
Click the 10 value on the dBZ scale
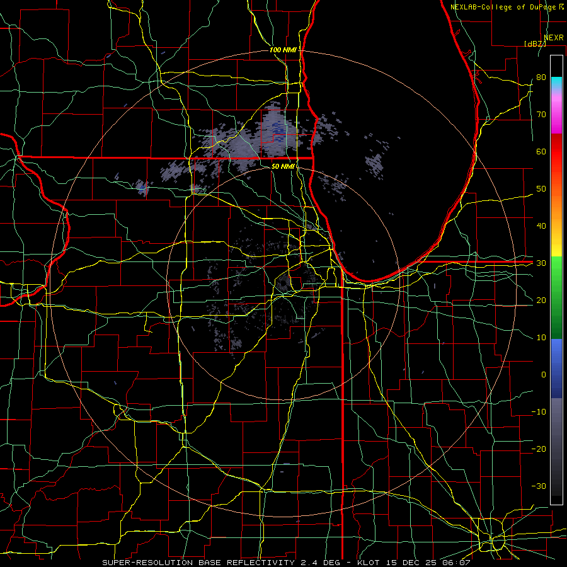point(541,338)
